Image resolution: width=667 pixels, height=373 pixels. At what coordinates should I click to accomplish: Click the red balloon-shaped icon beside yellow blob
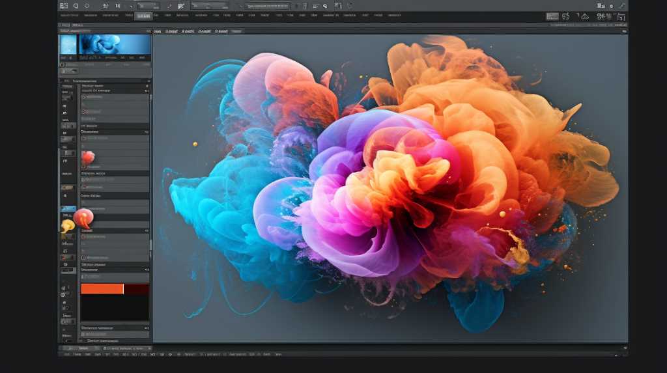point(83,219)
